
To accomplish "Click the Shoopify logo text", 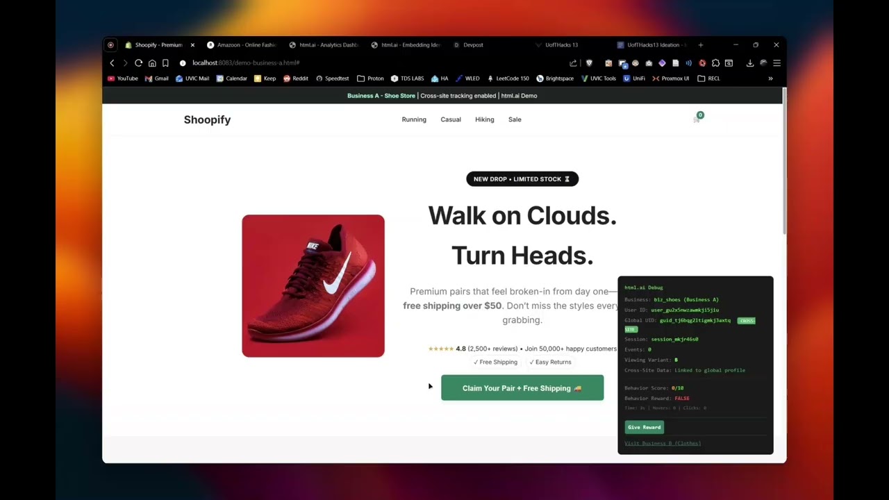I will pyautogui.click(x=207, y=119).
